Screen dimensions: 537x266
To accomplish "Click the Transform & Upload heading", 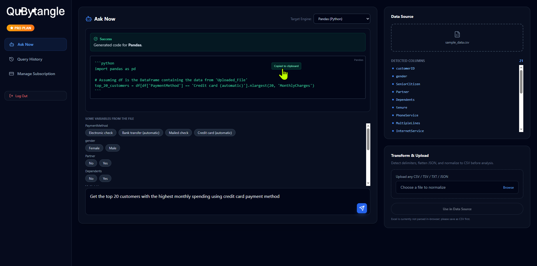I will point(410,155).
